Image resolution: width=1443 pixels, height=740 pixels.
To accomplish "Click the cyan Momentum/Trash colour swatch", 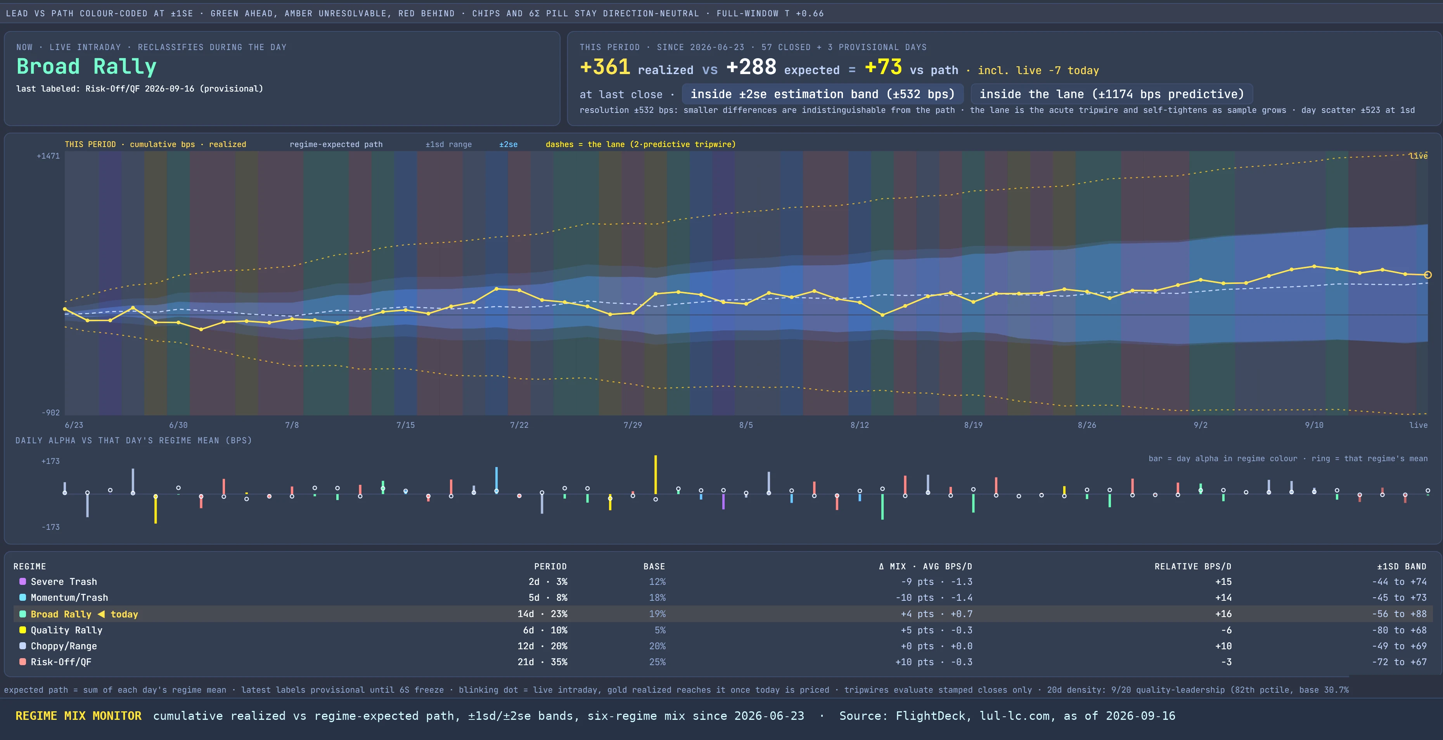I will (22, 597).
